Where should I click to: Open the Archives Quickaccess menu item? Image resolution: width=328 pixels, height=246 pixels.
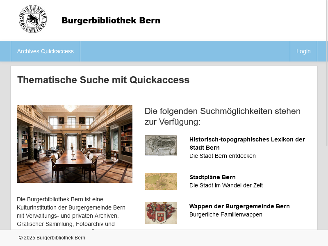point(45,51)
